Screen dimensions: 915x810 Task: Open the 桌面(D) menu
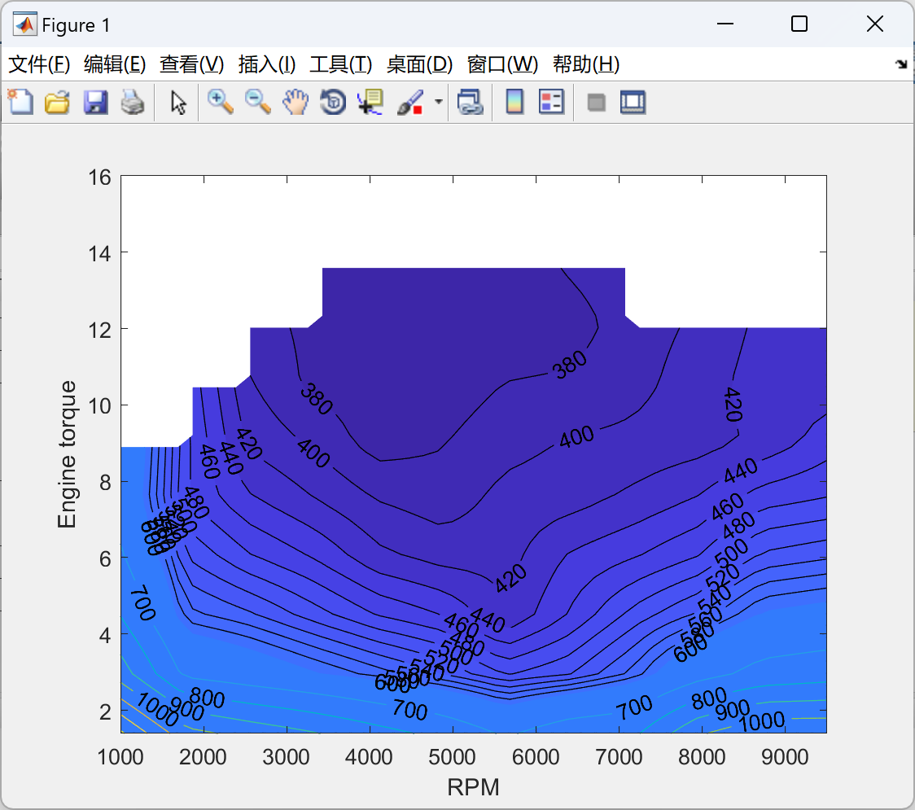pyautogui.click(x=419, y=64)
